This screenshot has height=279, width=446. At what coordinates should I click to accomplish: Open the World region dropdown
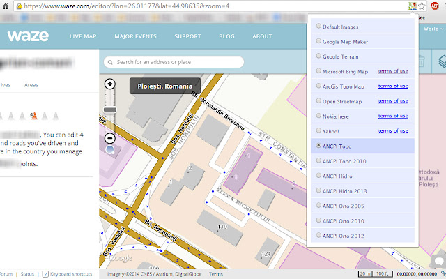433,29
